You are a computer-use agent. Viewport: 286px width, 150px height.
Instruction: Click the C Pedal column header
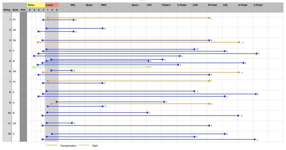[182, 5]
